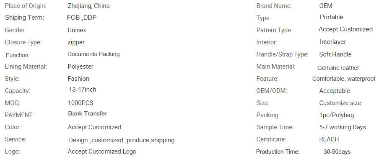Click the 'Place of Origin:' label
This screenshot has height=159, width=379.
tap(26, 6)
